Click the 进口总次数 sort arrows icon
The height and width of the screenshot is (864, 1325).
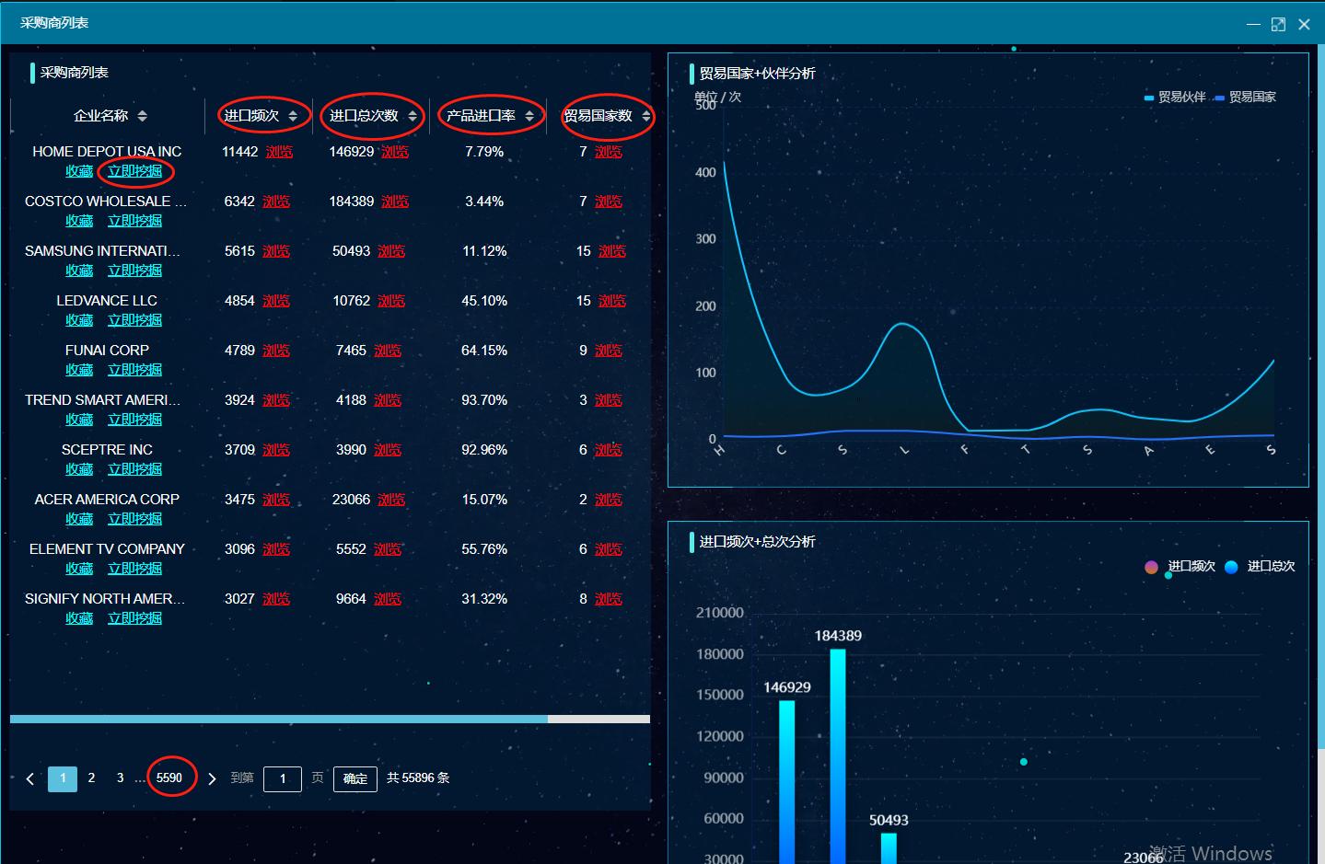(413, 116)
